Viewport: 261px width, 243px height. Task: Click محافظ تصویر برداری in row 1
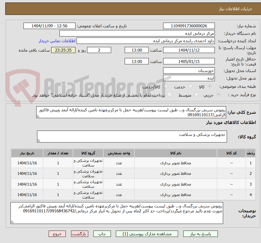pyautogui.click(x=176, y=163)
